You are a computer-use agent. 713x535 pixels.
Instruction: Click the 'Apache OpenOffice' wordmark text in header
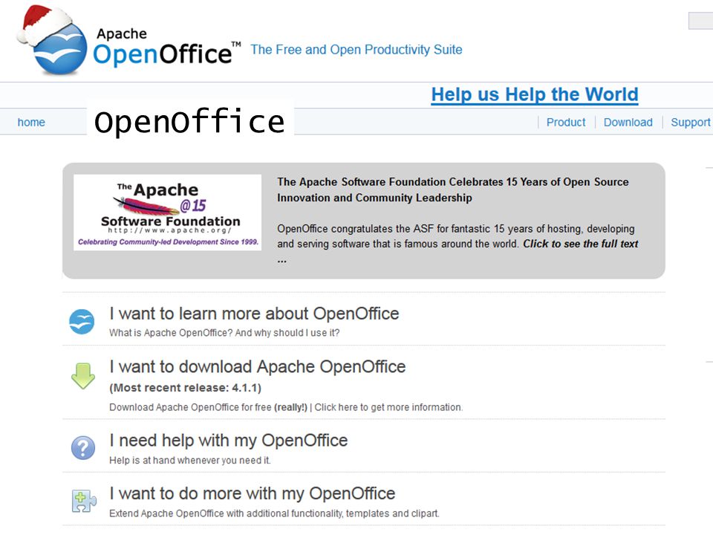pos(166,48)
